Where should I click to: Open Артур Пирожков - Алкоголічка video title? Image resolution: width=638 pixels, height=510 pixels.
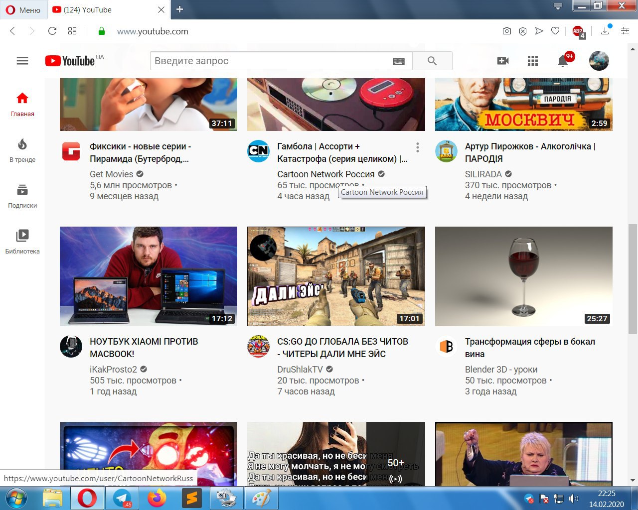point(530,152)
